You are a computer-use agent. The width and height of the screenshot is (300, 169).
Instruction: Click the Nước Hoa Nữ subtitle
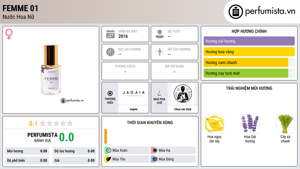click(18, 17)
